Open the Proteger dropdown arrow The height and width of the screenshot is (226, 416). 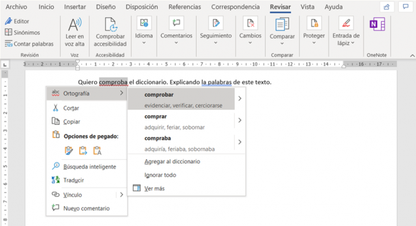[314, 43]
